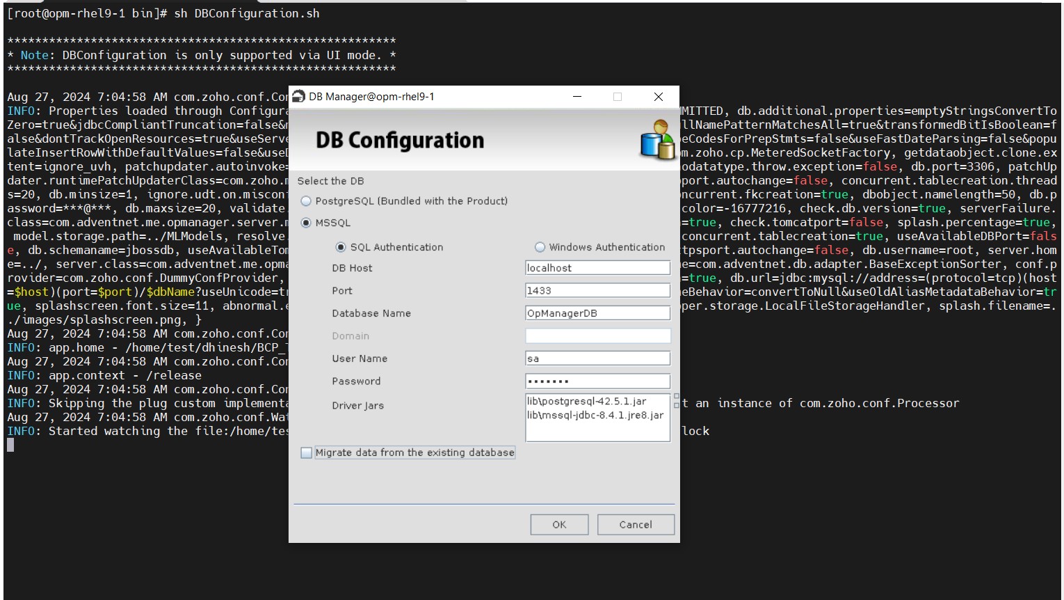Click the terminal note about UI mode
Viewport: 1064px width, 600px height.
(x=202, y=56)
